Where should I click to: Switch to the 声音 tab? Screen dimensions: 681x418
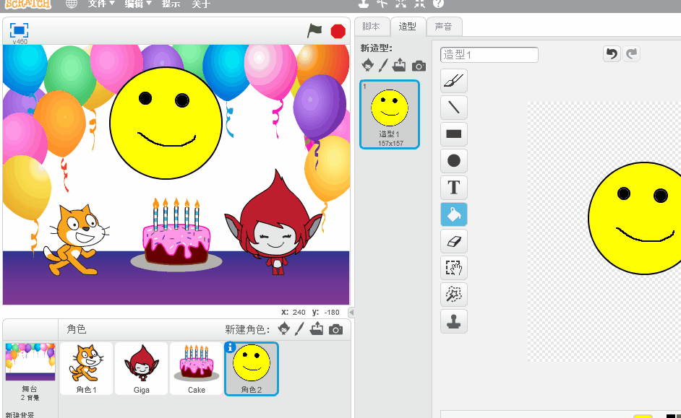click(x=444, y=27)
